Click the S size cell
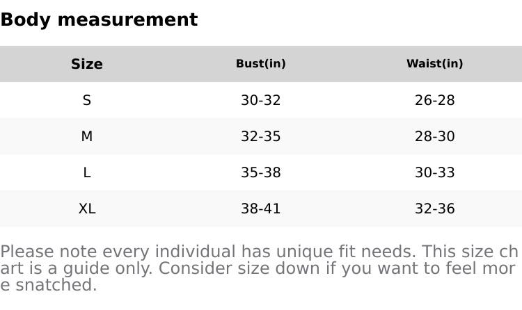 tap(87, 100)
